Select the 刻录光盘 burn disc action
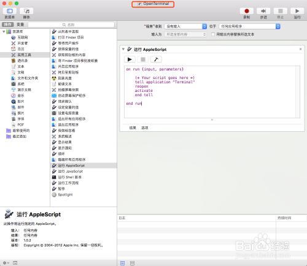 [x=65, y=78]
